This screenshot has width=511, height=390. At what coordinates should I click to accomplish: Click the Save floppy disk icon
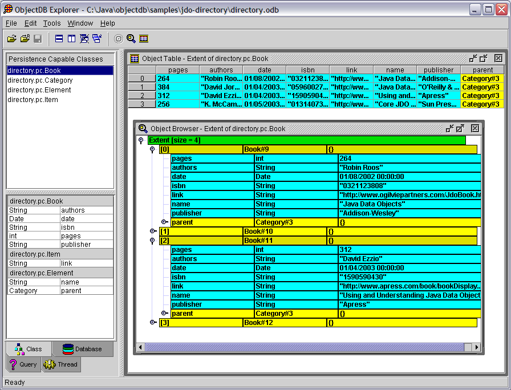[38, 39]
